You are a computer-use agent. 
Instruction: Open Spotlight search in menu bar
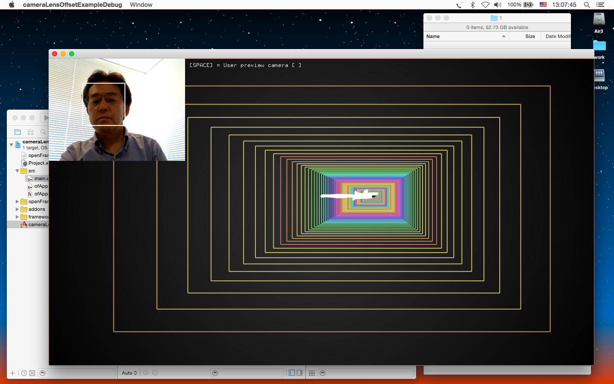587,5
